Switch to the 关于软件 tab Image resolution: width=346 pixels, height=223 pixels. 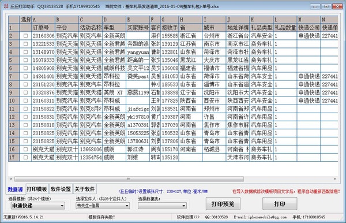(85, 189)
